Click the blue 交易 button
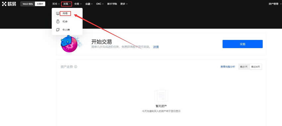This screenshot has height=126, width=282. coord(243,44)
